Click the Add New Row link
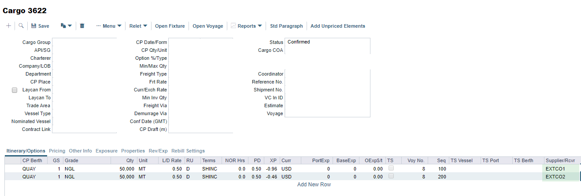Image resolution: width=581 pixels, height=196 pixels. 314,185
